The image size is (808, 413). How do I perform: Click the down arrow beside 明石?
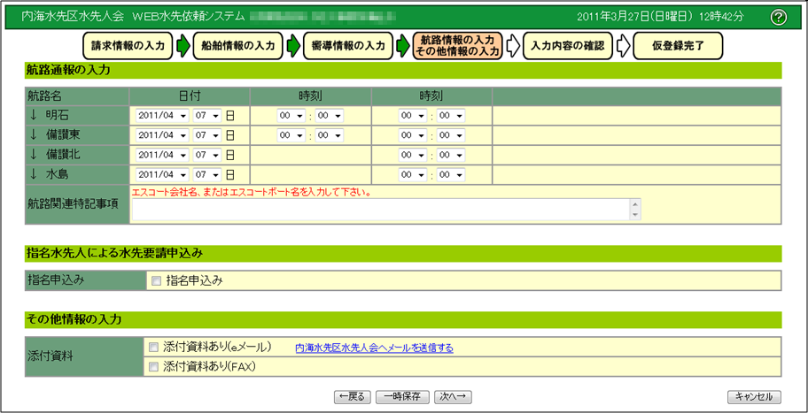tap(35, 115)
